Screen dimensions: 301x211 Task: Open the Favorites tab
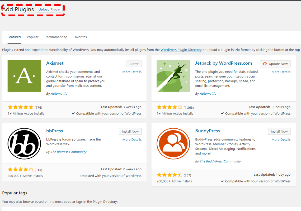(80, 37)
